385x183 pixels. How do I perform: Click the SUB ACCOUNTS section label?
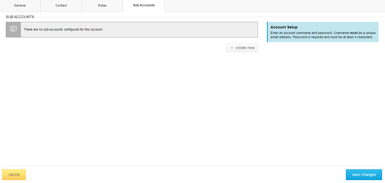20,17
